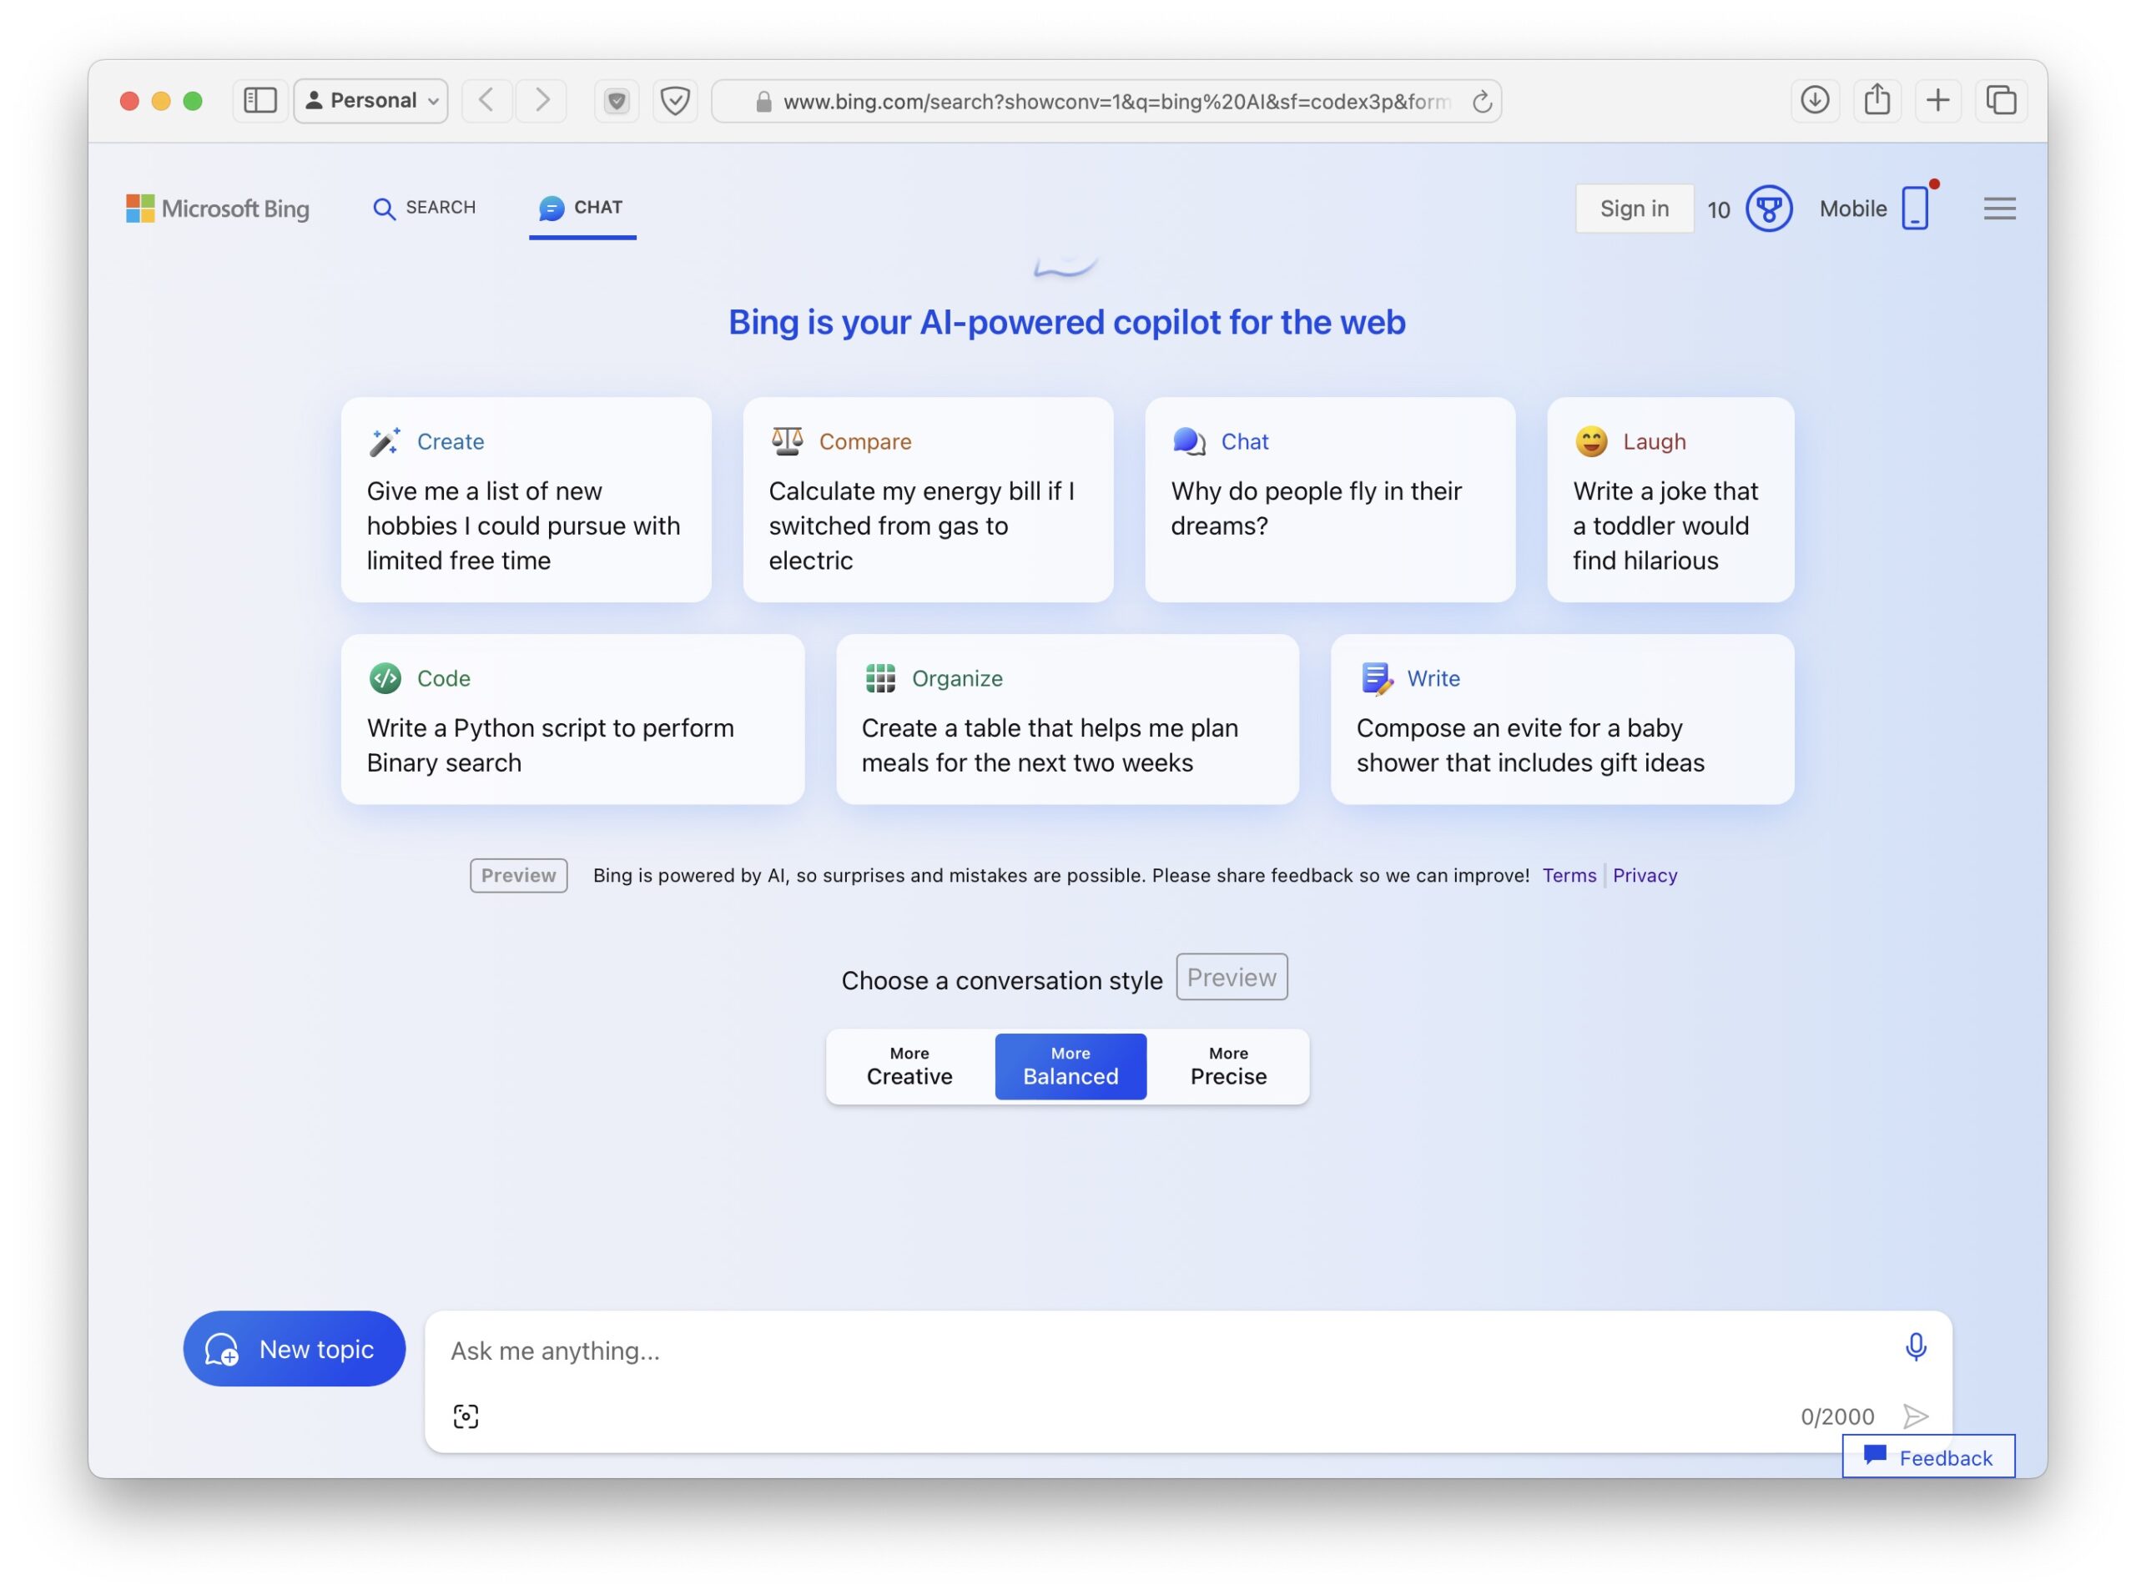Click the Compare suggestion card icon

point(788,439)
